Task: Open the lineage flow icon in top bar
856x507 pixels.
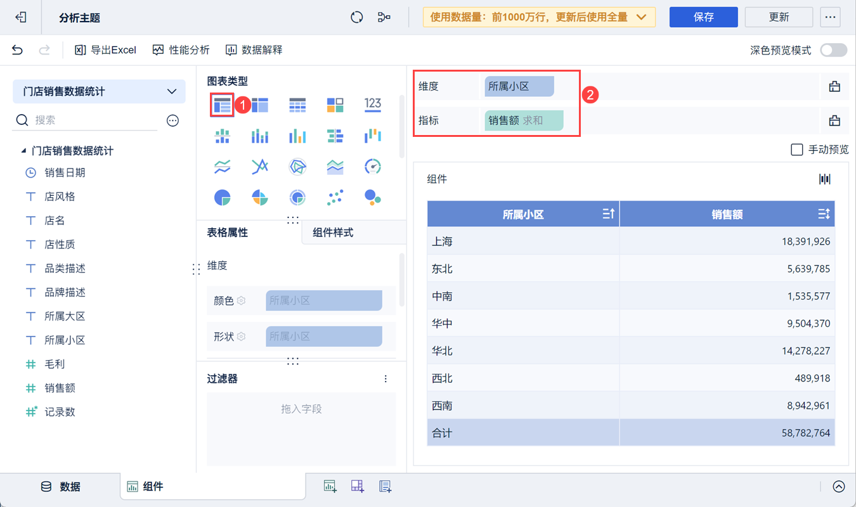Action: (384, 18)
